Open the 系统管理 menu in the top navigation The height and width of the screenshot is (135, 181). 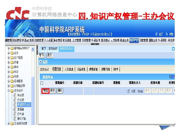[86, 40]
